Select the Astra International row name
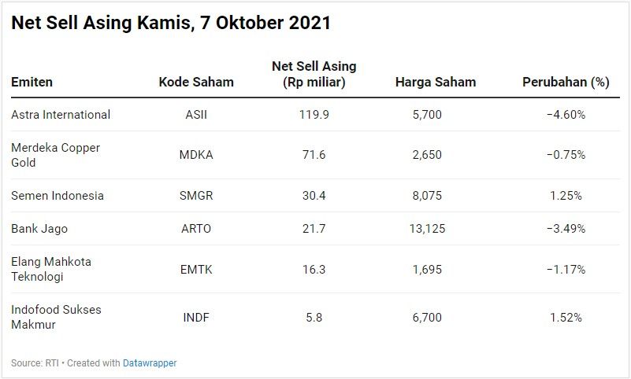Screen dimensions: 631x379 click(x=61, y=115)
